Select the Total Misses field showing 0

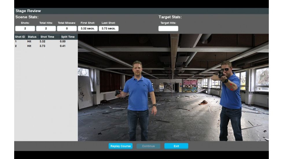(67, 29)
